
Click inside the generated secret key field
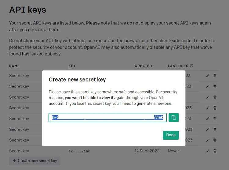107,117
